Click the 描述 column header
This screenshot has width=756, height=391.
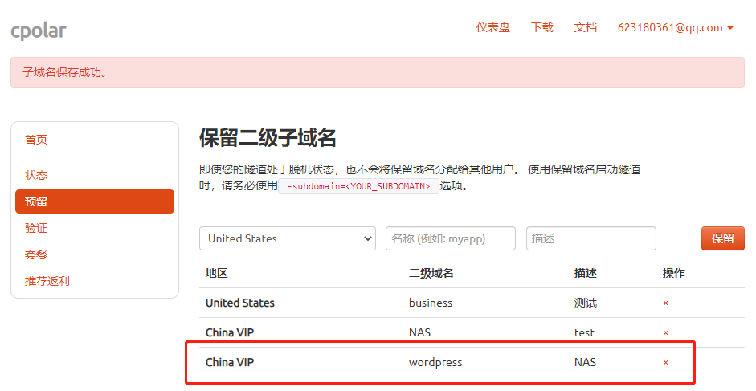tap(586, 273)
